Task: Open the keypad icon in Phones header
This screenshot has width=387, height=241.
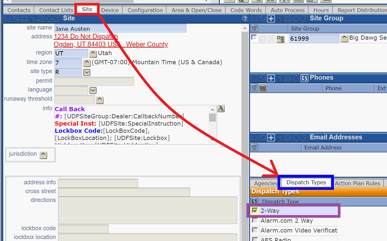Action: [x=262, y=88]
